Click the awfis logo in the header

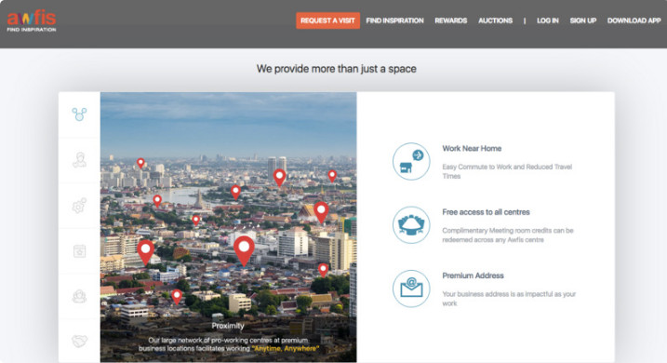[32, 21]
